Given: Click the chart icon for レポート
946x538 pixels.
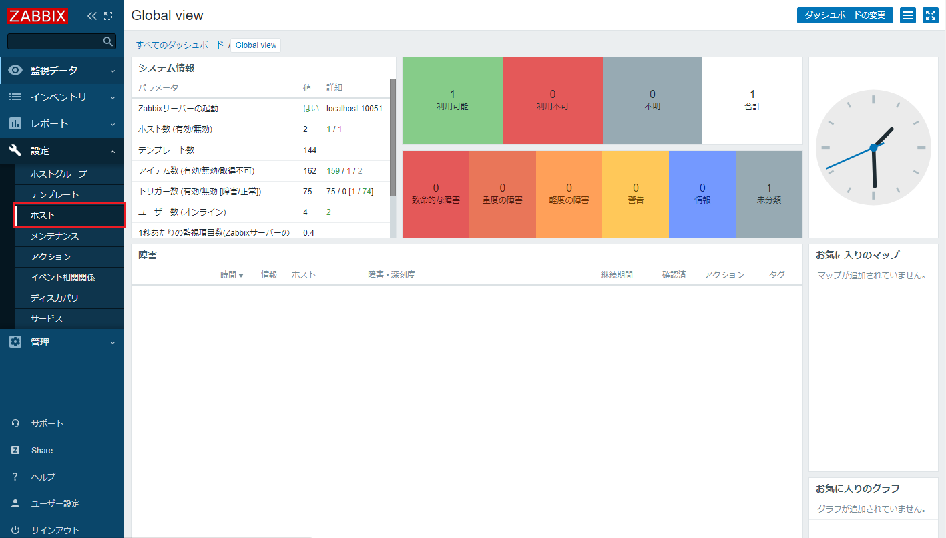Looking at the screenshot, I should 15,123.
